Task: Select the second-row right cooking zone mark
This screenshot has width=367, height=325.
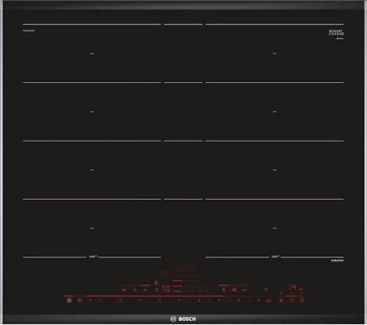Action: click(275, 112)
